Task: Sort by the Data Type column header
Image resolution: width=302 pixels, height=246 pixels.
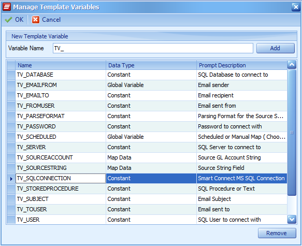Action: (x=151, y=65)
